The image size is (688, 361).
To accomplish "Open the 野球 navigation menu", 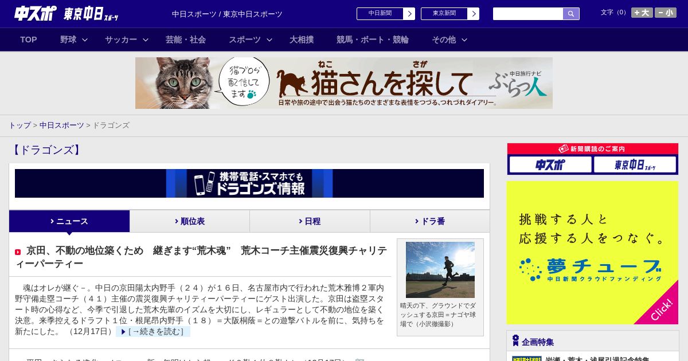I will 68,40.
